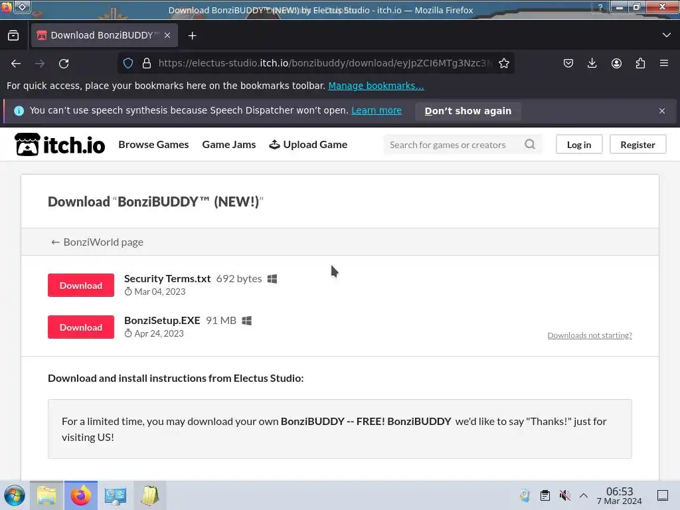The width and height of the screenshot is (680, 510).
Task: Unmute with the muted speaker tray icon
Action: pyautogui.click(x=564, y=495)
